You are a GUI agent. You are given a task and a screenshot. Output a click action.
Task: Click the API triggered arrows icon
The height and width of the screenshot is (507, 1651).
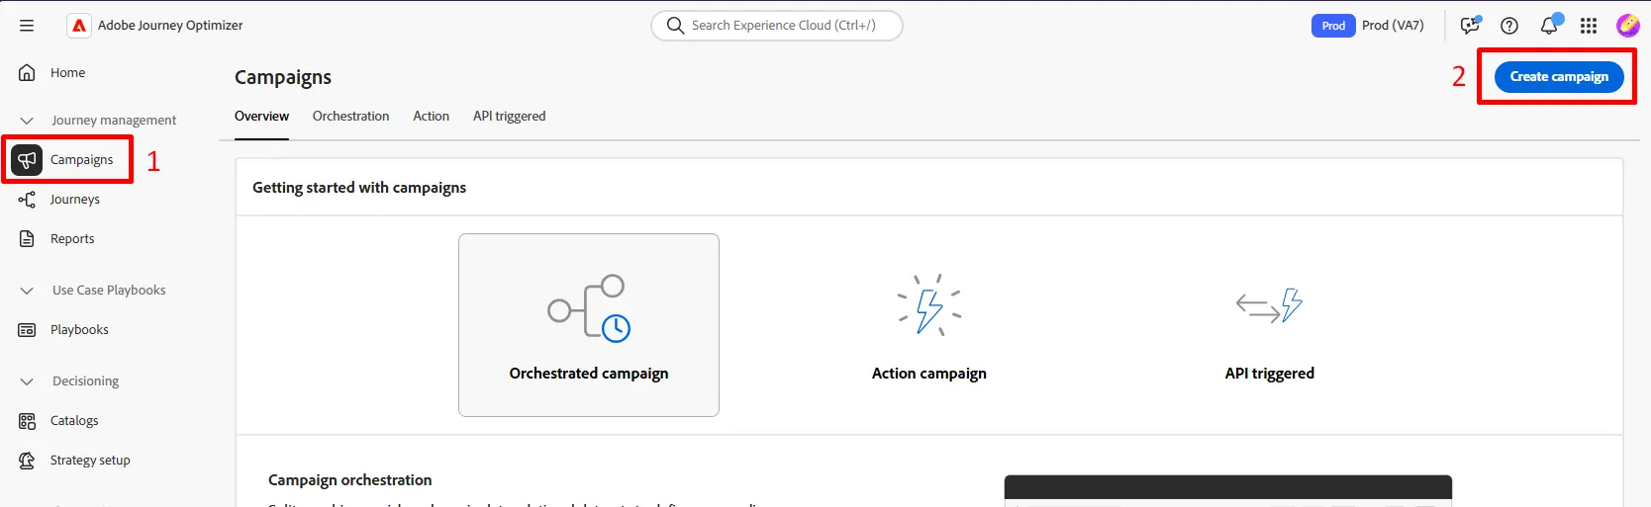1270,305
